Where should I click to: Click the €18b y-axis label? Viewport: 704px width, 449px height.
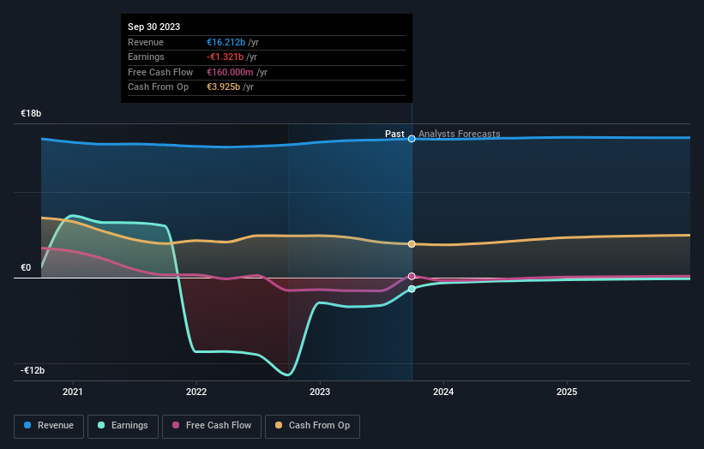(31, 113)
